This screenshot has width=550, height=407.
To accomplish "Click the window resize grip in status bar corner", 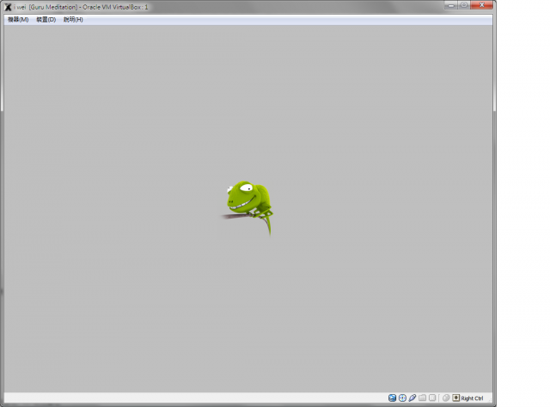I will [x=490, y=400].
